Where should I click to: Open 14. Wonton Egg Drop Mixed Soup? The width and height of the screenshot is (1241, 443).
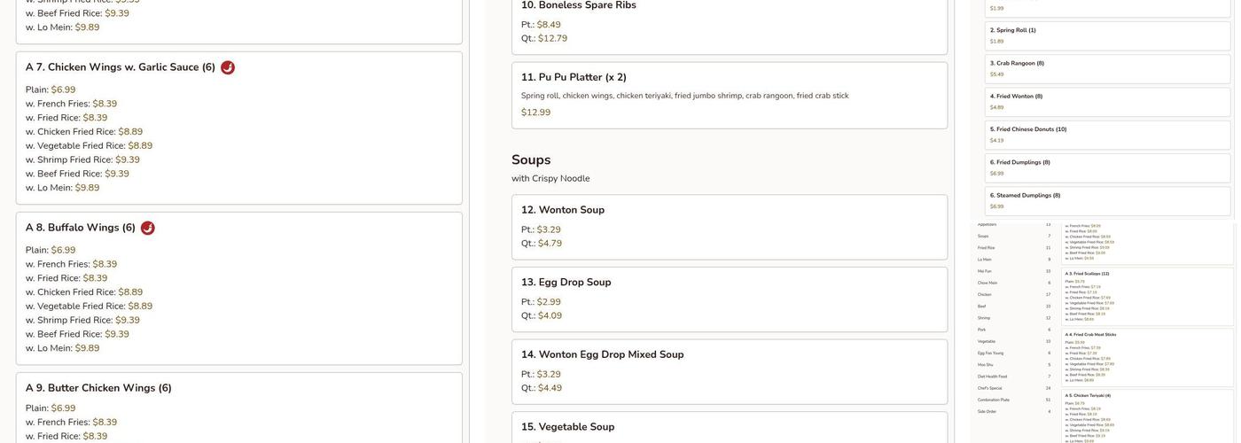pyautogui.click(x=602, y=354)
